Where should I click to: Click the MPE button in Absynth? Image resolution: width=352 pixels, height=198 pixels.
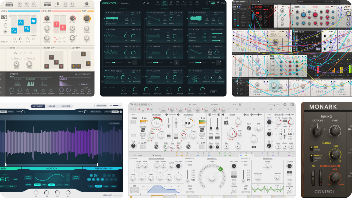tap(213, 92)
